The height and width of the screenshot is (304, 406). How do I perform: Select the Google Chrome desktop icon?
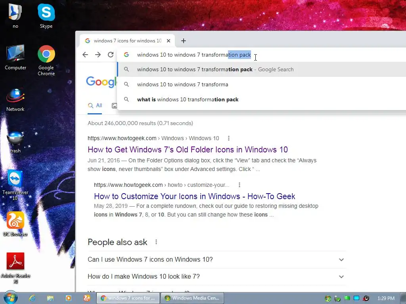coord(46,60)
